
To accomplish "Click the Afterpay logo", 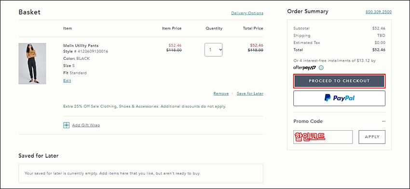I will coord(305,68).
